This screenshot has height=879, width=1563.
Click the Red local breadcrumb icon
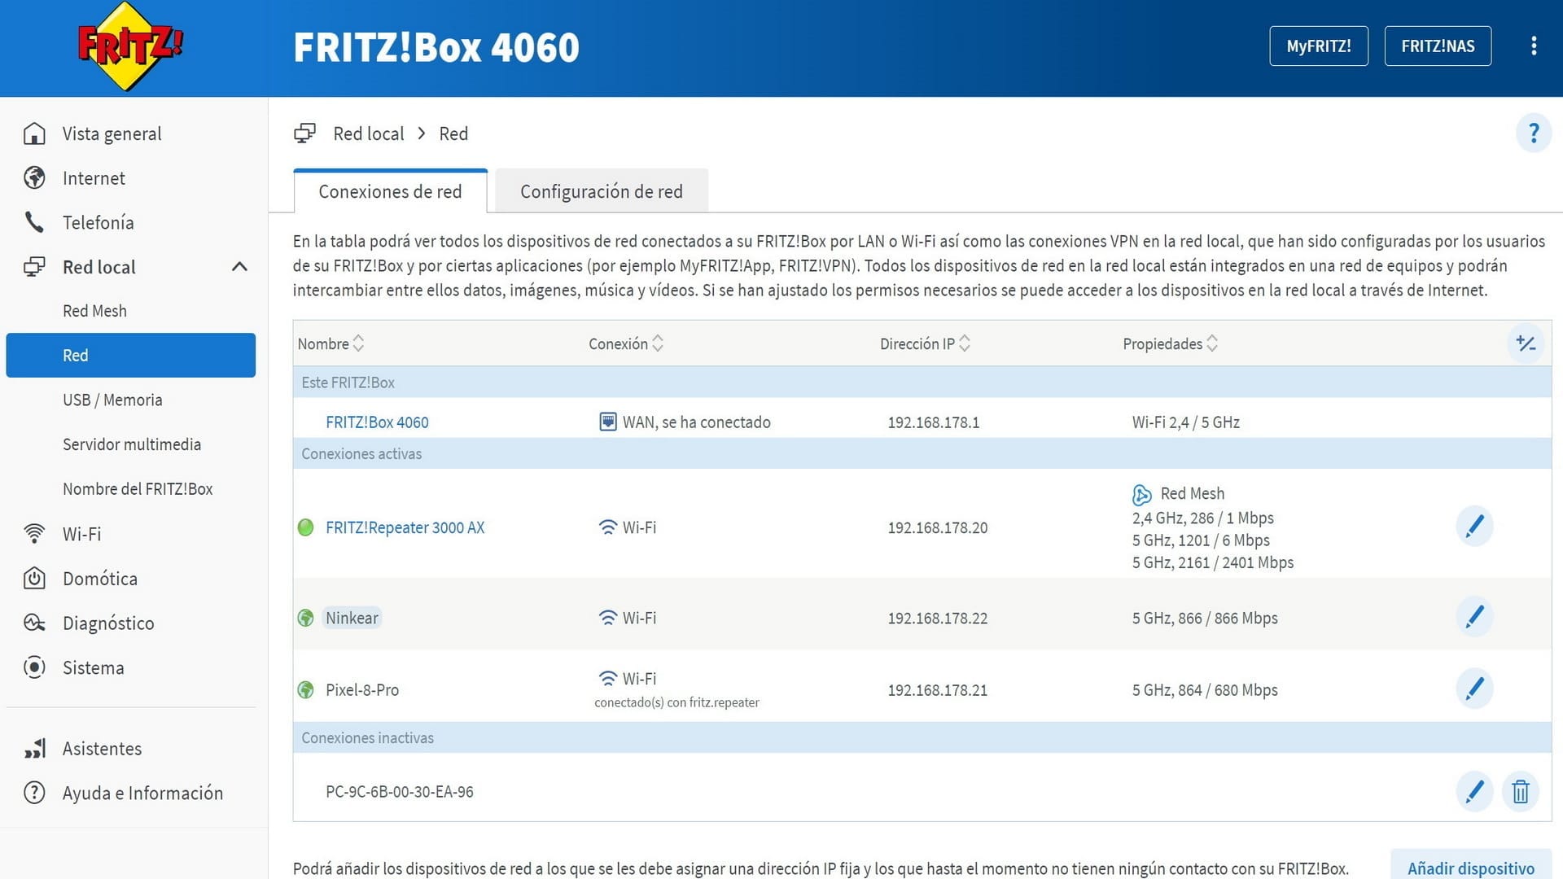click(x=304, y=133)
